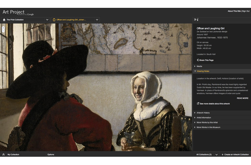Click the Art Project logo

pyautogui.click(x=18, y=12)
